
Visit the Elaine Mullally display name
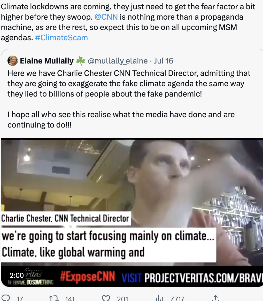47,61
